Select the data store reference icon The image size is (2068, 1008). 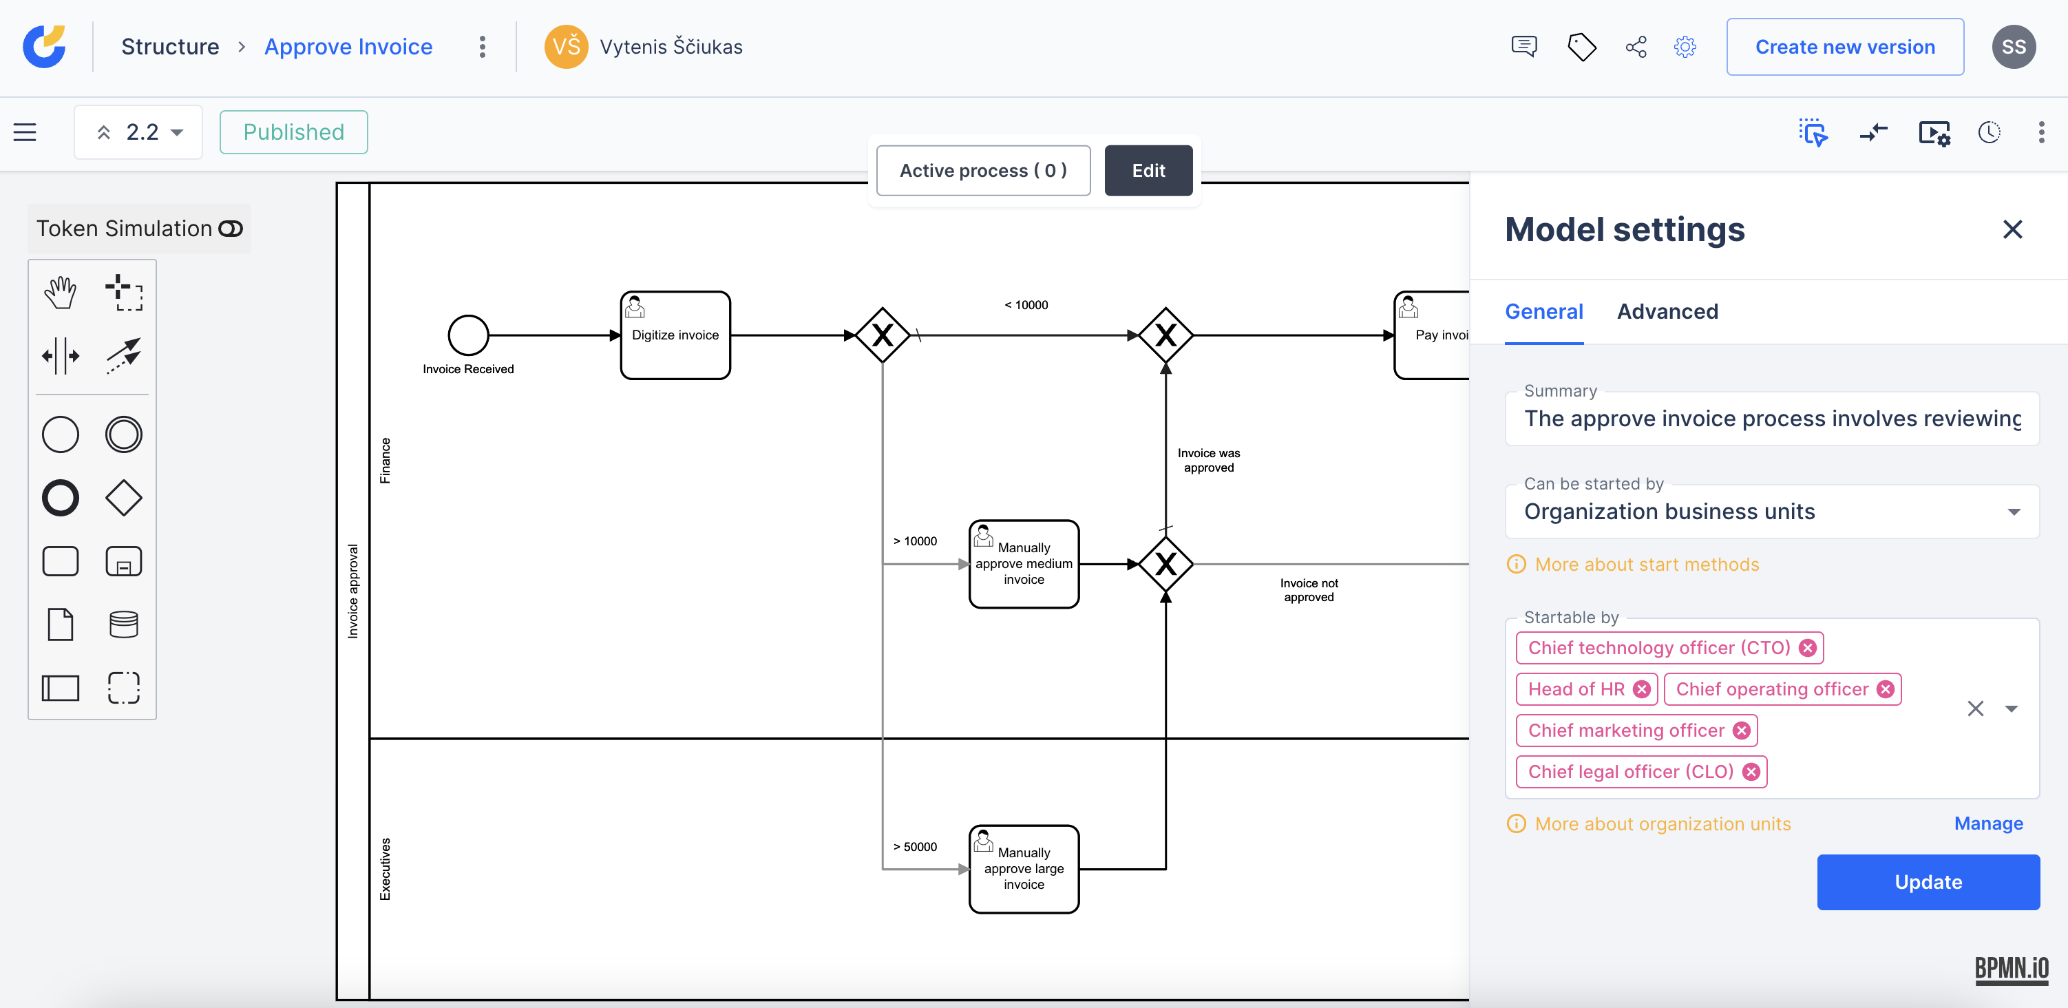124,624
